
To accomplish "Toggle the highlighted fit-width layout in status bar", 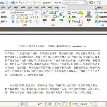I will point(68,104).
